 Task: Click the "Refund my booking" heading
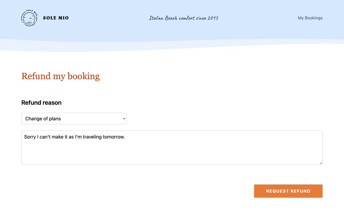point(60,76)
